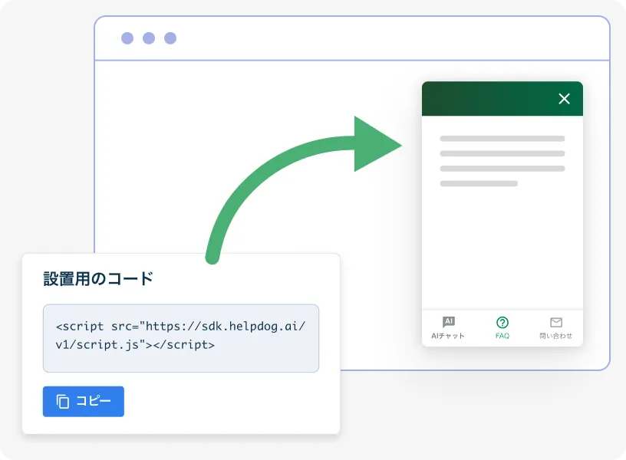Screen dimensions: 626x460
Task: Click the 設置用のコード heading
Action: (98, 279)
